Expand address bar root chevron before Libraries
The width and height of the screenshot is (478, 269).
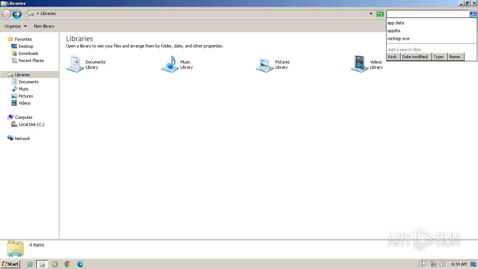point(38,14)
